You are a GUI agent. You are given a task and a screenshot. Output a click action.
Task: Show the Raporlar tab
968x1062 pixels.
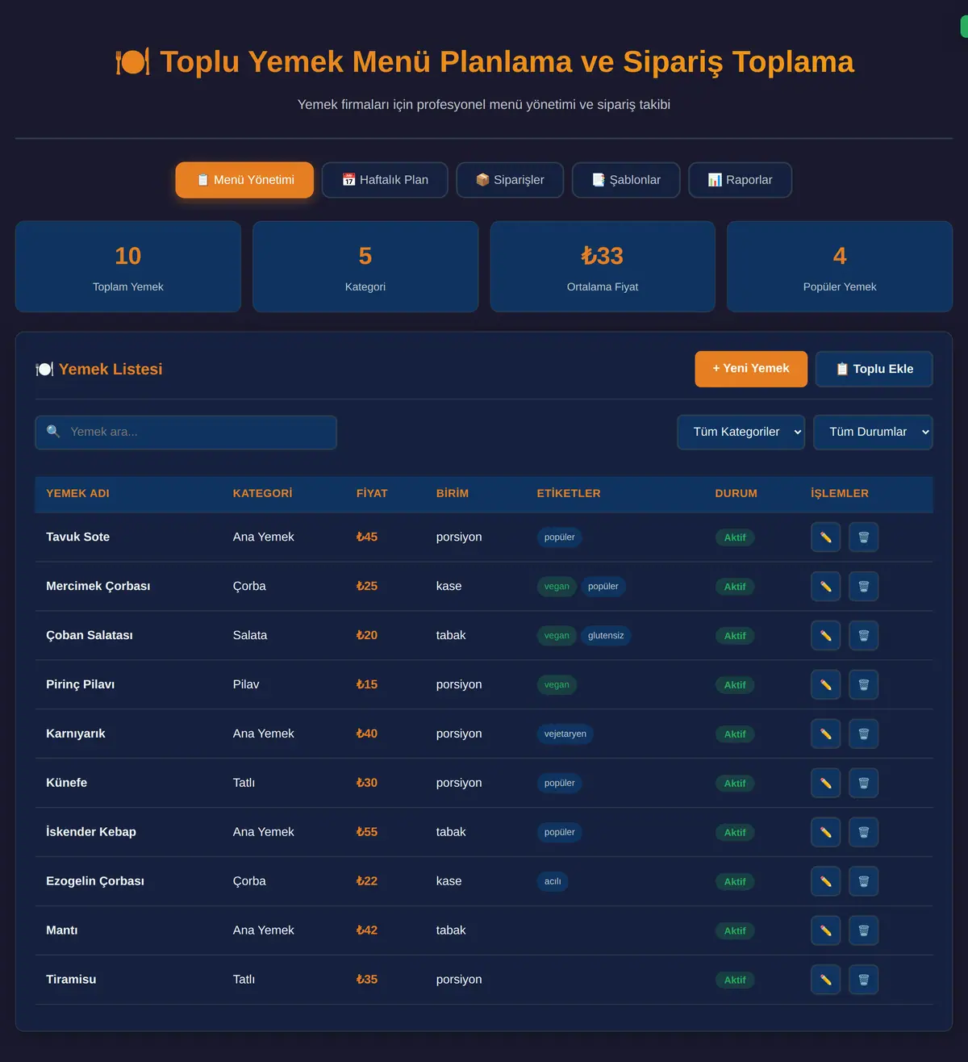pos(740,180)
